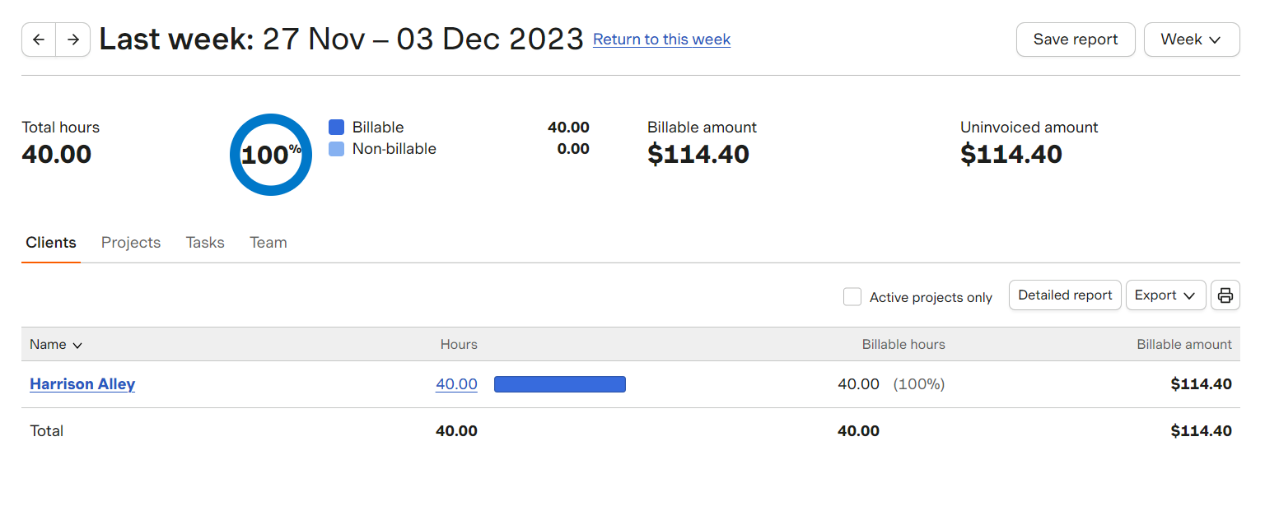1279x511 pixels.
Task: Advance to next week with right arrow
Action: 73,39
